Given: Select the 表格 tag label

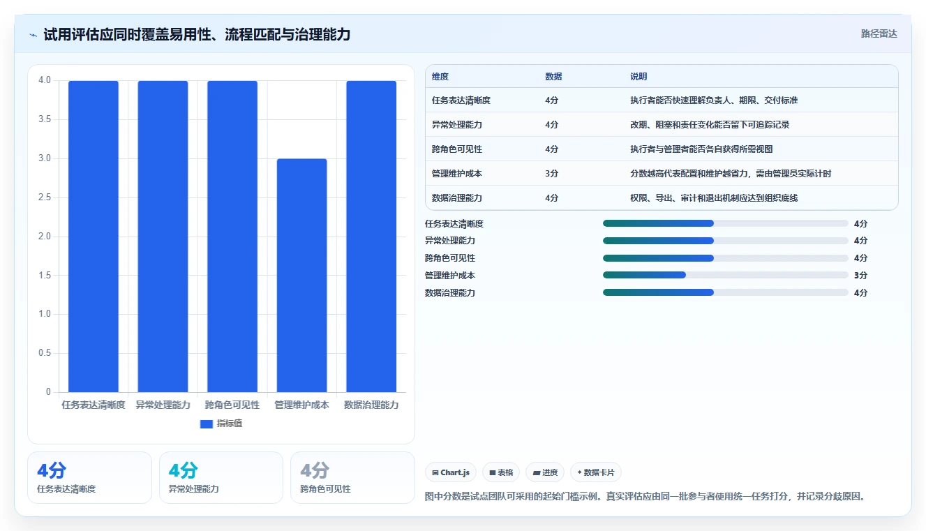Looking at the screenshot, I should (505, 472).
